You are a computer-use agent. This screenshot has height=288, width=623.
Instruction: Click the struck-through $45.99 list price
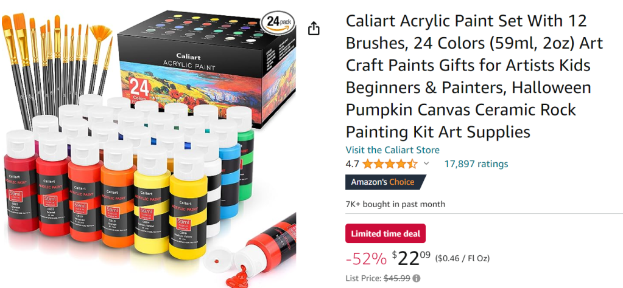396,278
